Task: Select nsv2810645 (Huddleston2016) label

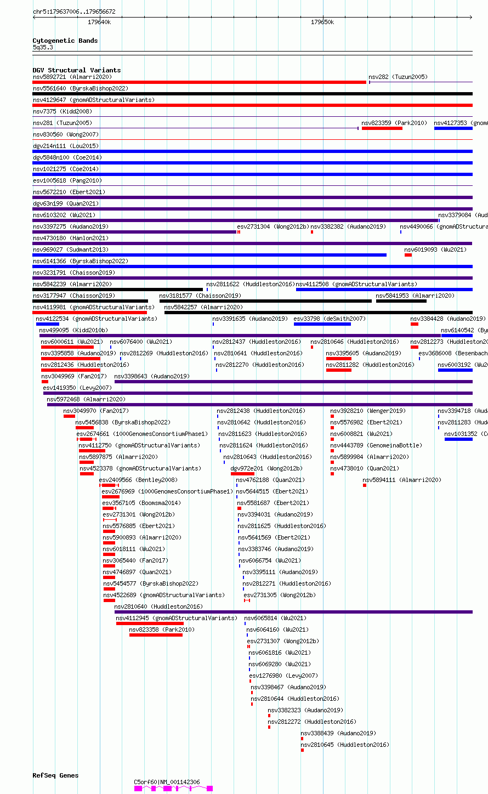Action: pyautogui.click(x=345, y=745)
